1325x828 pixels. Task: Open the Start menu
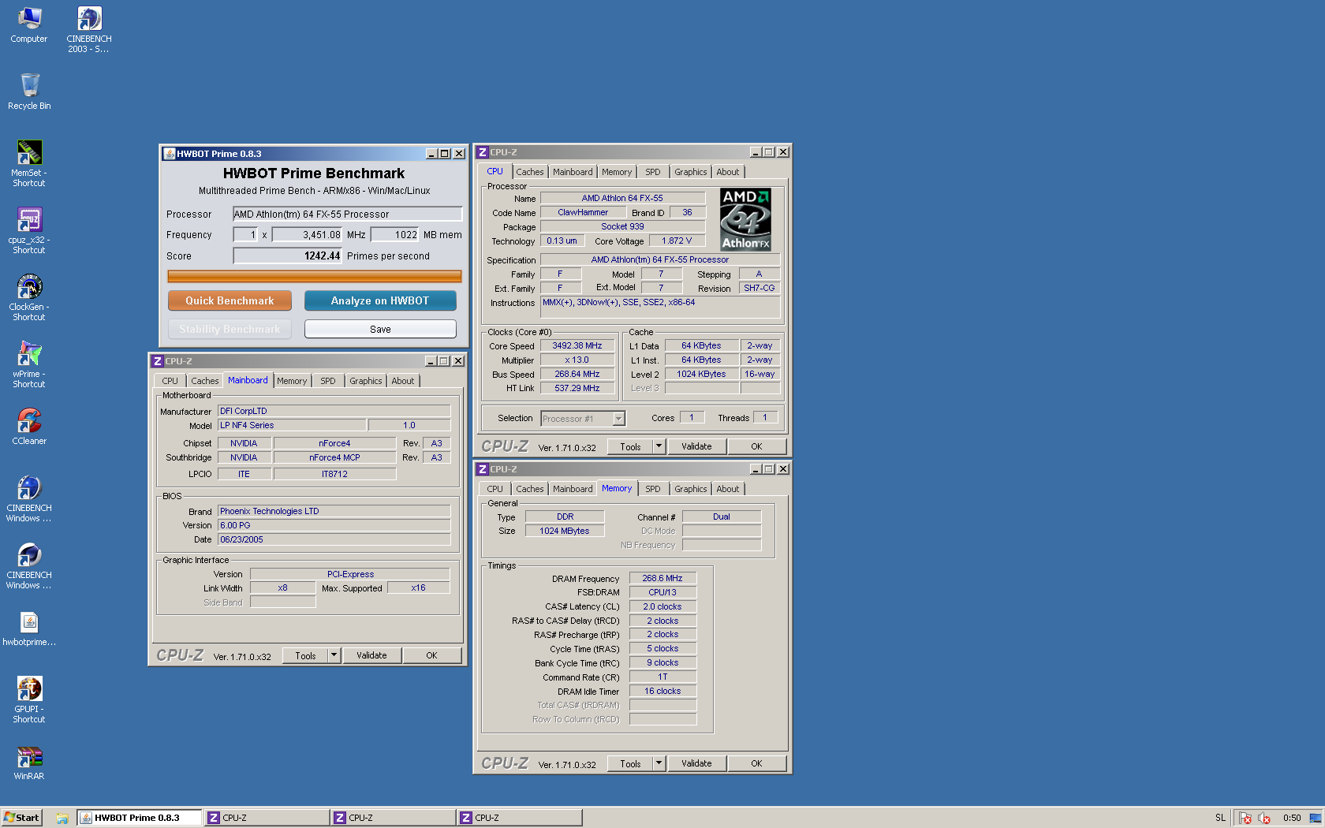coord(21,818)
